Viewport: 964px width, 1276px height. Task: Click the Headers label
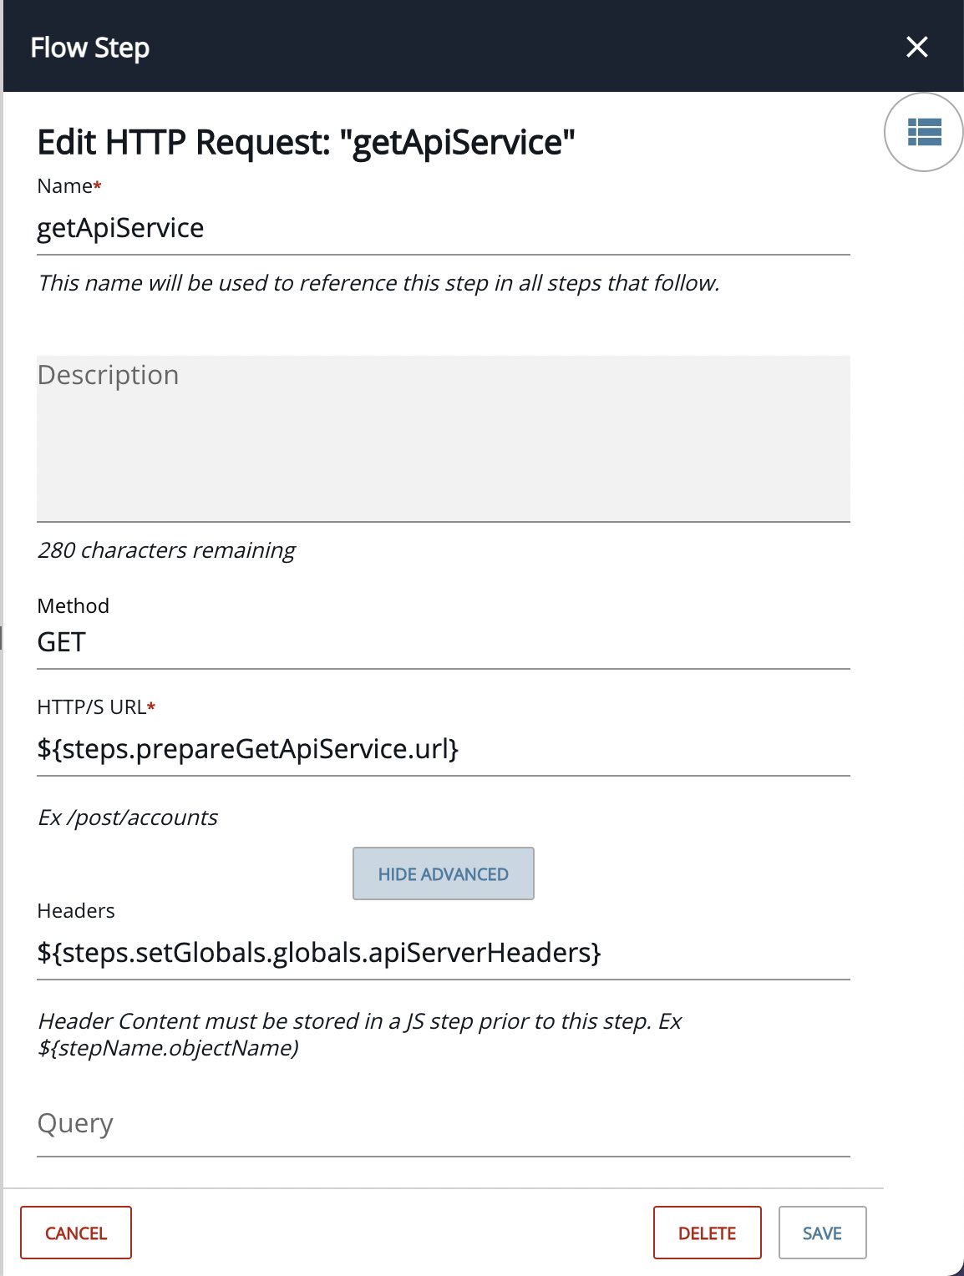(76, 910)
